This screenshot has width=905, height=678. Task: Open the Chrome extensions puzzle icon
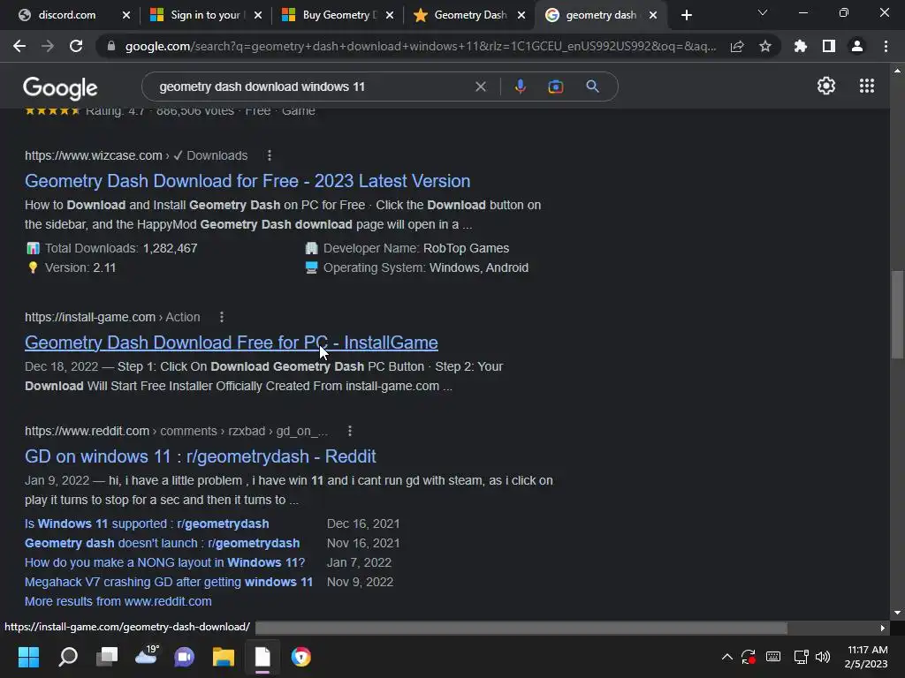(x=801, y=46)
